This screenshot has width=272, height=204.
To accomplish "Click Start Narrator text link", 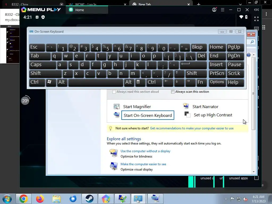I will pos(205,107).
